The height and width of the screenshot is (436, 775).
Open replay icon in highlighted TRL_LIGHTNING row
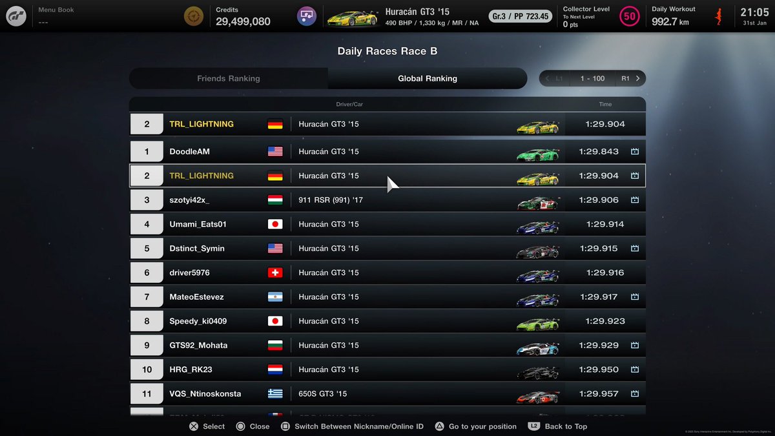tap(635, 176)
